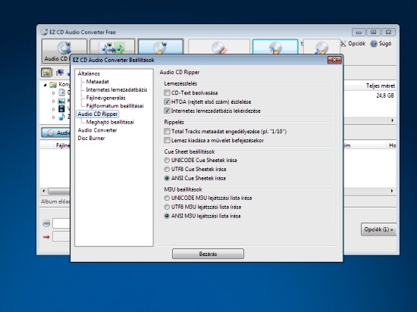This screenshot has width=417, height=312.
Task: Open Opciók with the tools icon
Action: coord(353,44)
